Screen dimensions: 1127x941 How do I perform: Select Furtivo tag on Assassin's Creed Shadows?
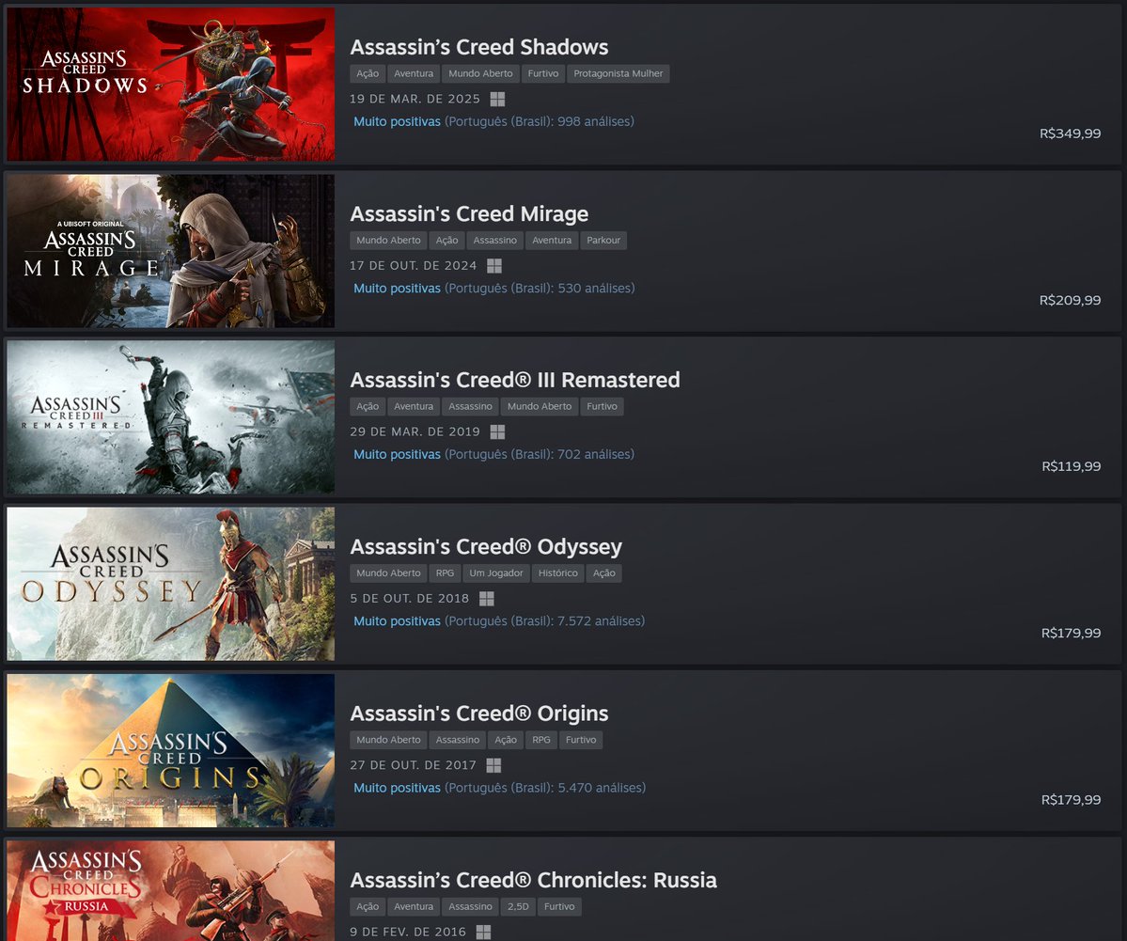[543, 73]
